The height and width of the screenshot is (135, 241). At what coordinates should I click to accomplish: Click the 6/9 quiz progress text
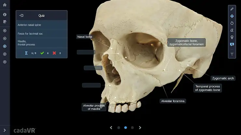click(34, 53)
